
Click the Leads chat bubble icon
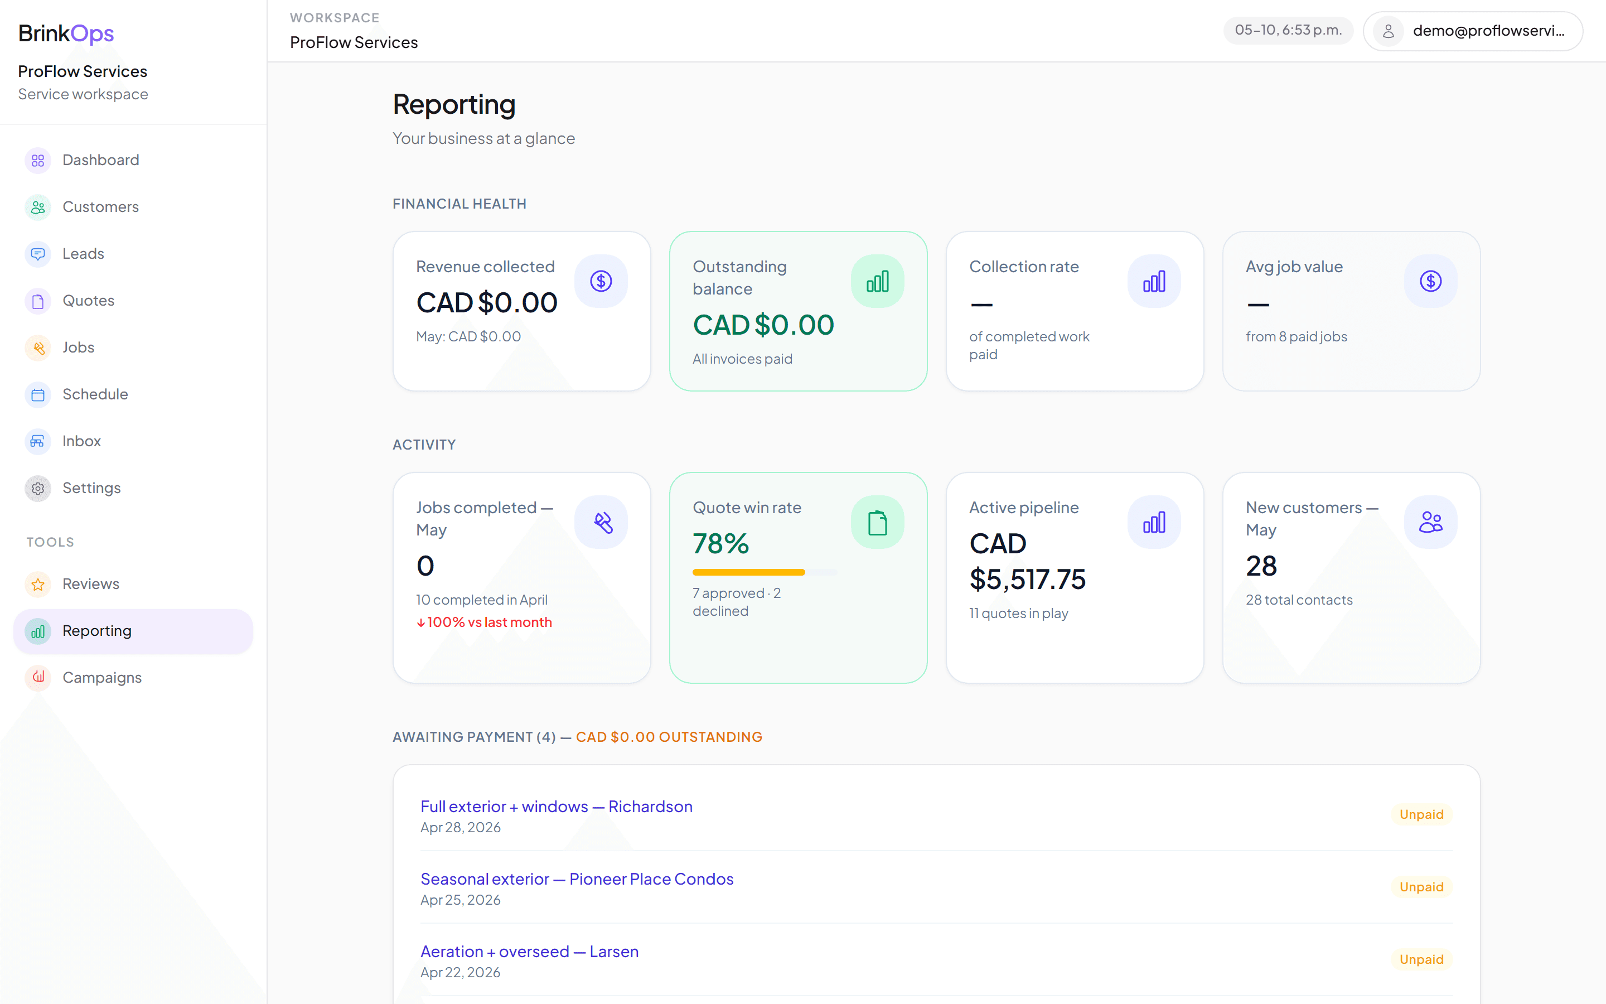coord(38,254)
